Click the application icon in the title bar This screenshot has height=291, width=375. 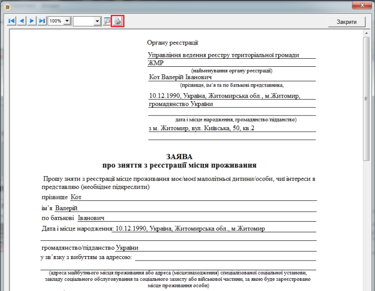[x=7, y=4]
